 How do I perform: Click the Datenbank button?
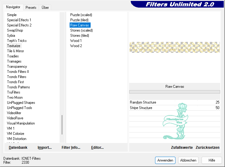coord(18,148)
